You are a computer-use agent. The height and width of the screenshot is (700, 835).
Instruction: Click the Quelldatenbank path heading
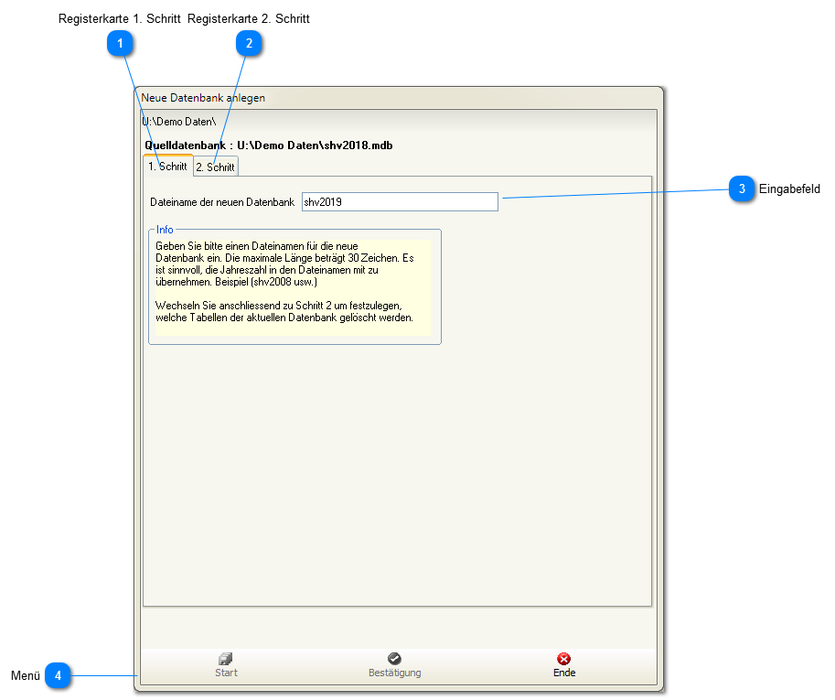click(x=269, y=145)
